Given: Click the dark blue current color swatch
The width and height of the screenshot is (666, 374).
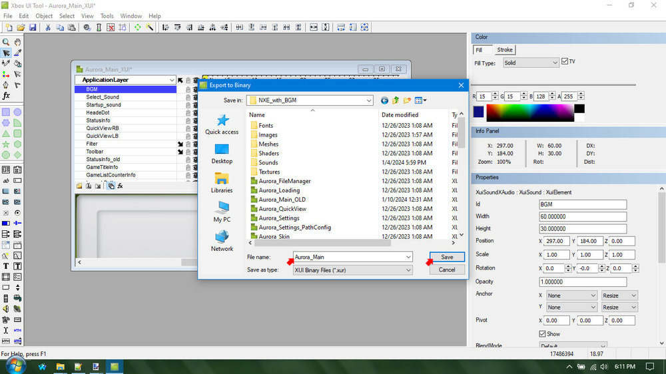Looking at the screenshot, I should point(478,112).
